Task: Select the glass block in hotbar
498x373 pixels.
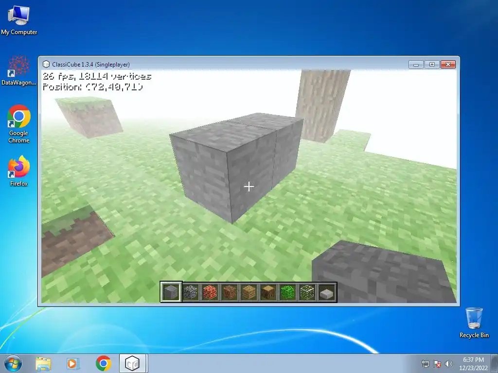Action: 307,292
